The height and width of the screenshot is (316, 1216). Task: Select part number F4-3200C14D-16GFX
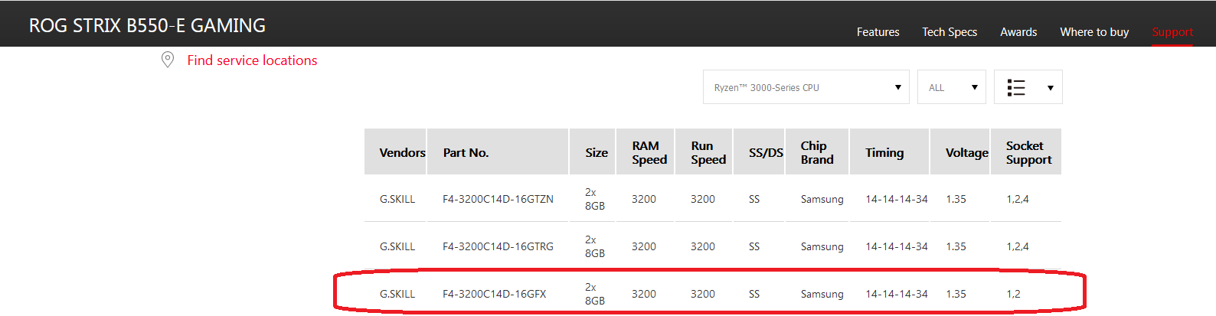click(x=495, y=294)
